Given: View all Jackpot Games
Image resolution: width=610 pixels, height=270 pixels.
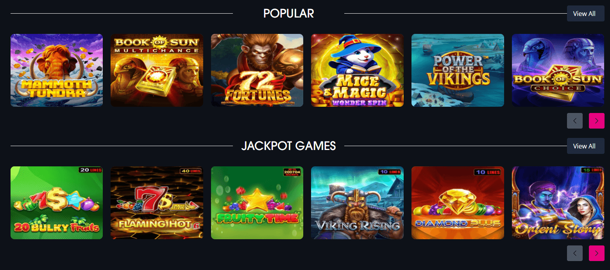Looking at the screenshot, I should pos(585,146).
